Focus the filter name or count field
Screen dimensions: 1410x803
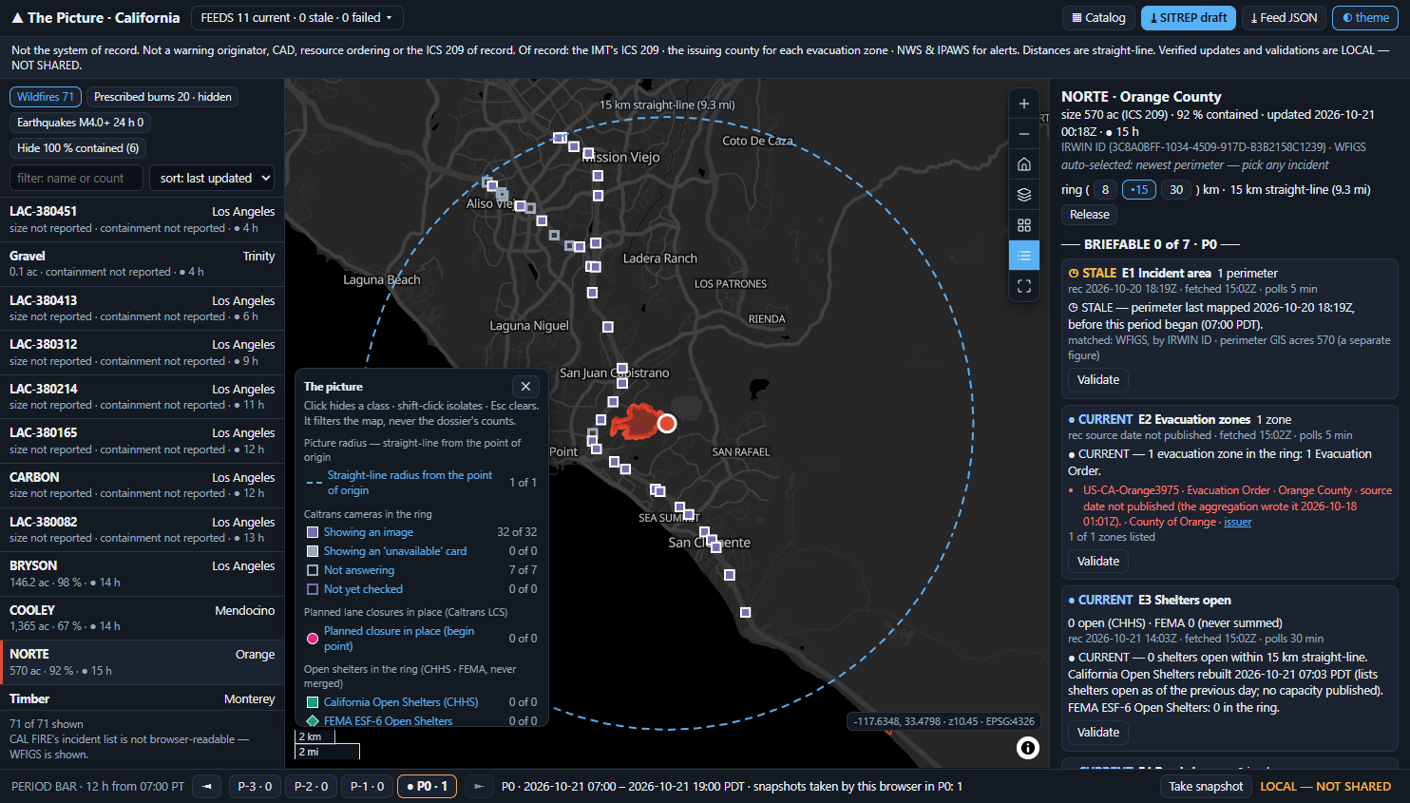coord(76,178)
